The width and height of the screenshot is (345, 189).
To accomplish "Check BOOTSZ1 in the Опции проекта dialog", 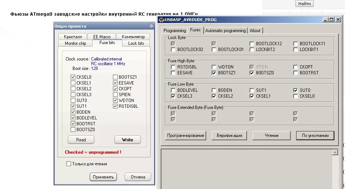I will pos(115,77).
